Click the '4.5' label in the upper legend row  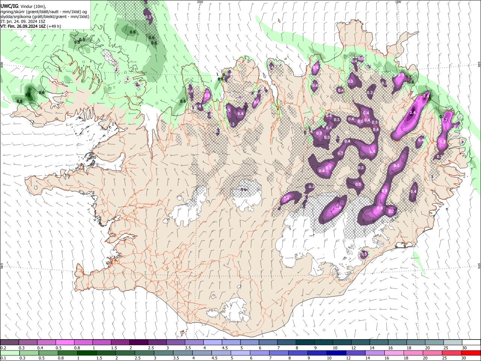tap(224, 348)
